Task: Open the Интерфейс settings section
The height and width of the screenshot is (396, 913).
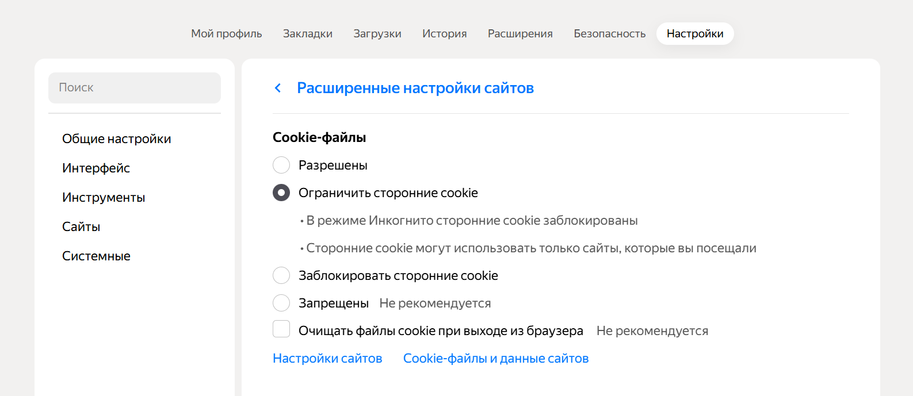Action: click(95, 168)
